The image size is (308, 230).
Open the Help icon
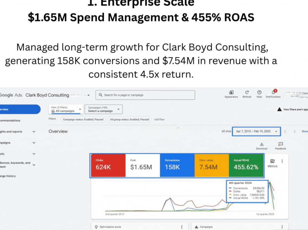[259, 92]
